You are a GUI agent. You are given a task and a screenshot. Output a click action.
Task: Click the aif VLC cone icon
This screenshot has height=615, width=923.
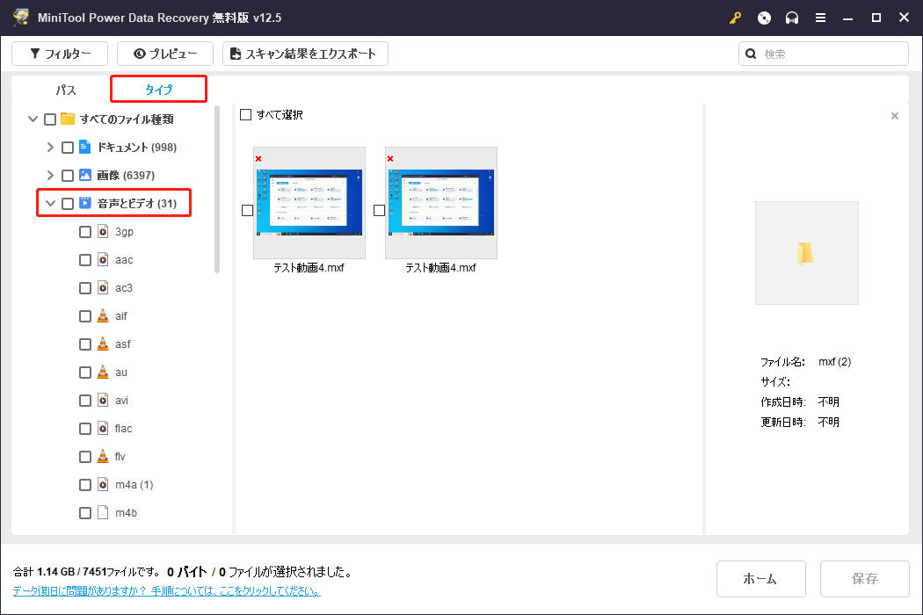103,315
